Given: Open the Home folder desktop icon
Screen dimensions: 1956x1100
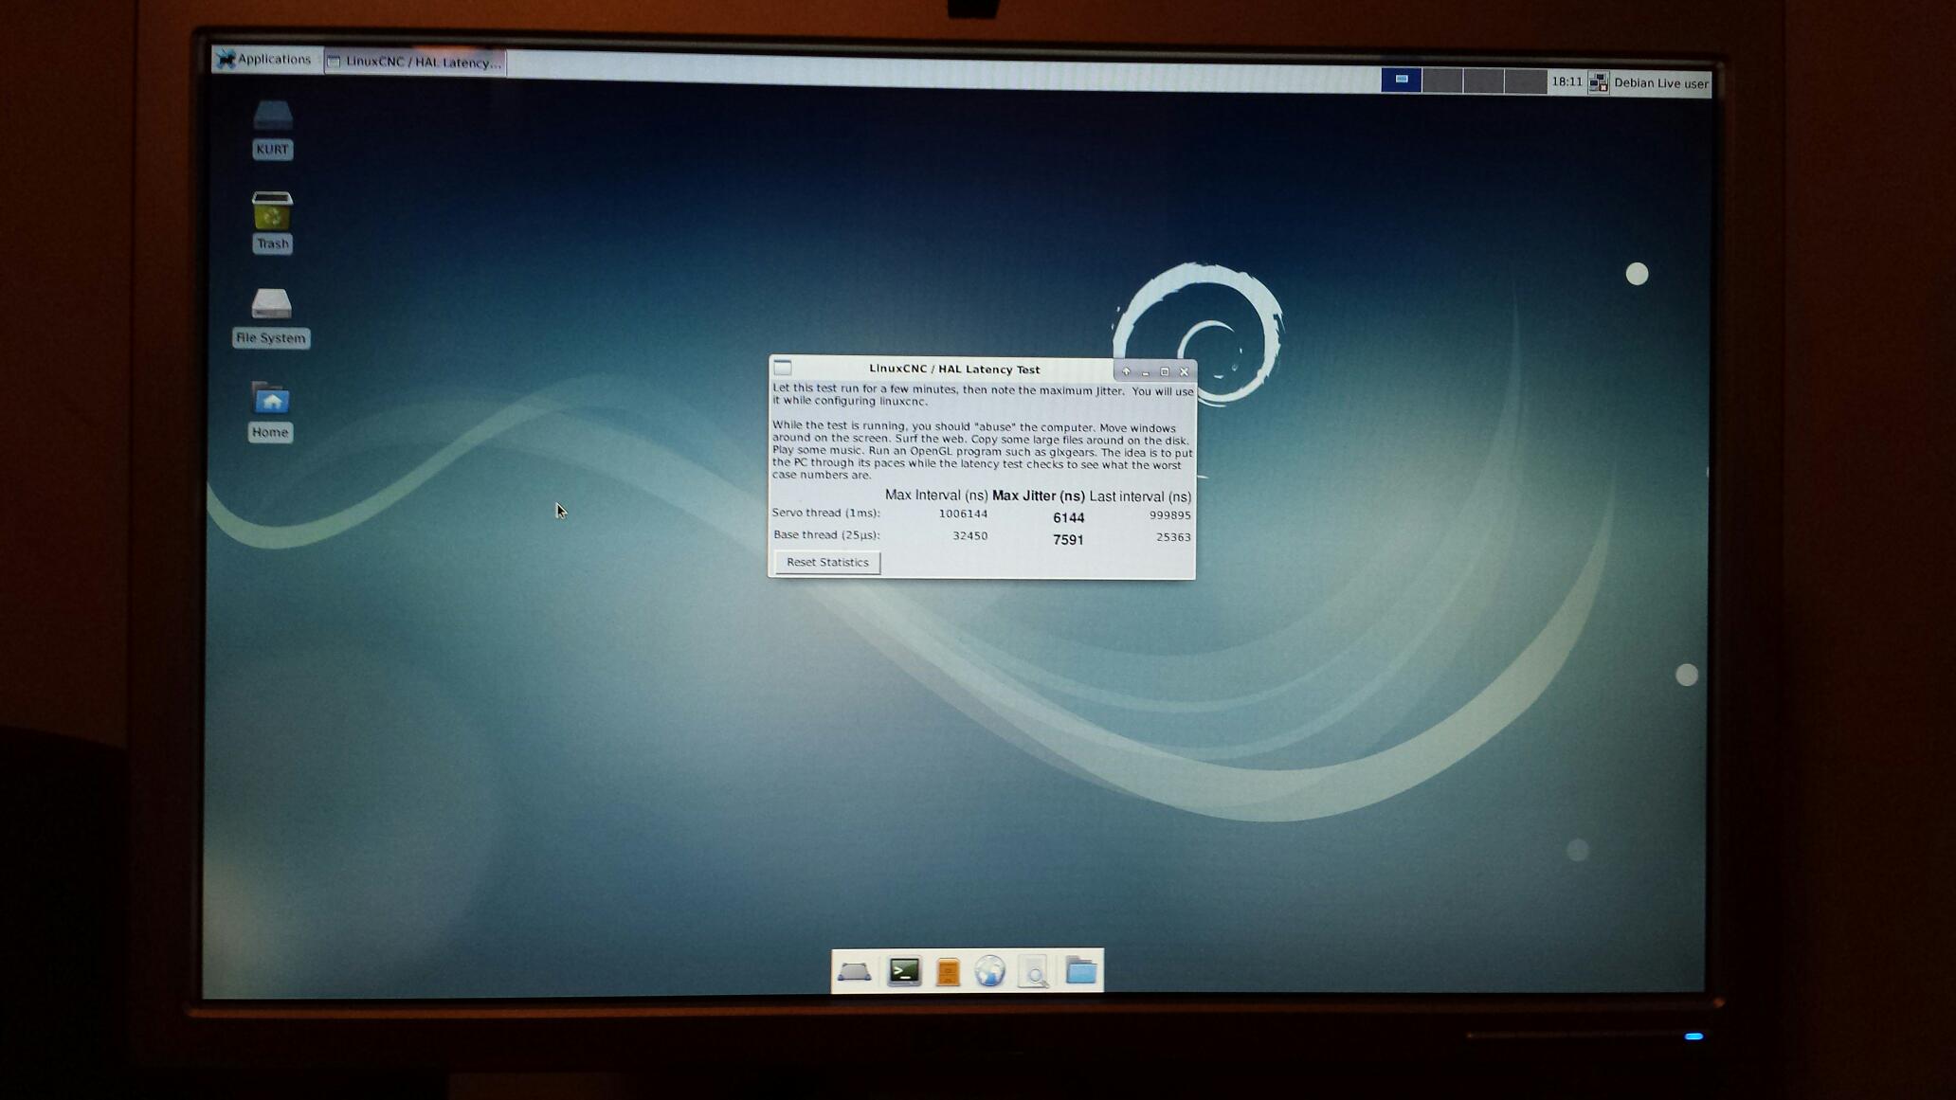Looking at the screenshot, I should click(270, 411).
